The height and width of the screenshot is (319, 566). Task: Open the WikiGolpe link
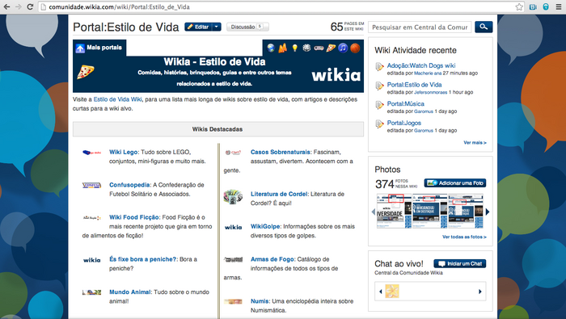(x=265, y=226)
